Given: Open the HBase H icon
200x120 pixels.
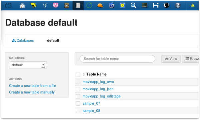Looking at the screenshot, I should pyautogui.click(x=156, y=5).
